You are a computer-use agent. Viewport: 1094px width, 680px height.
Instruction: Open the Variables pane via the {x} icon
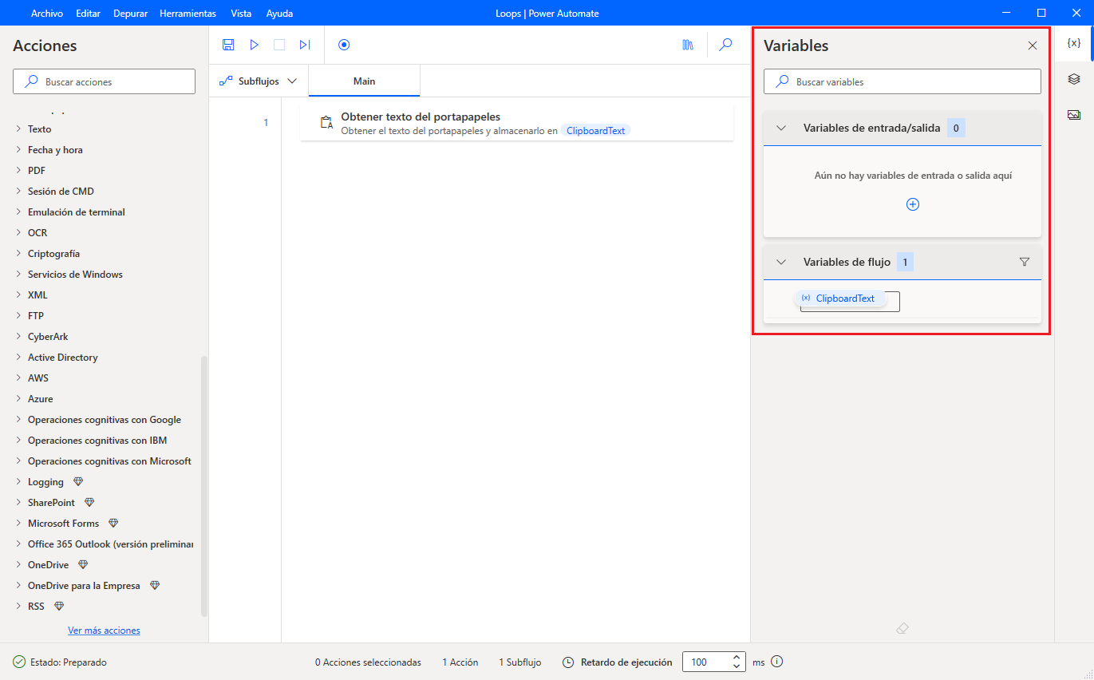tap(1074, 44)
